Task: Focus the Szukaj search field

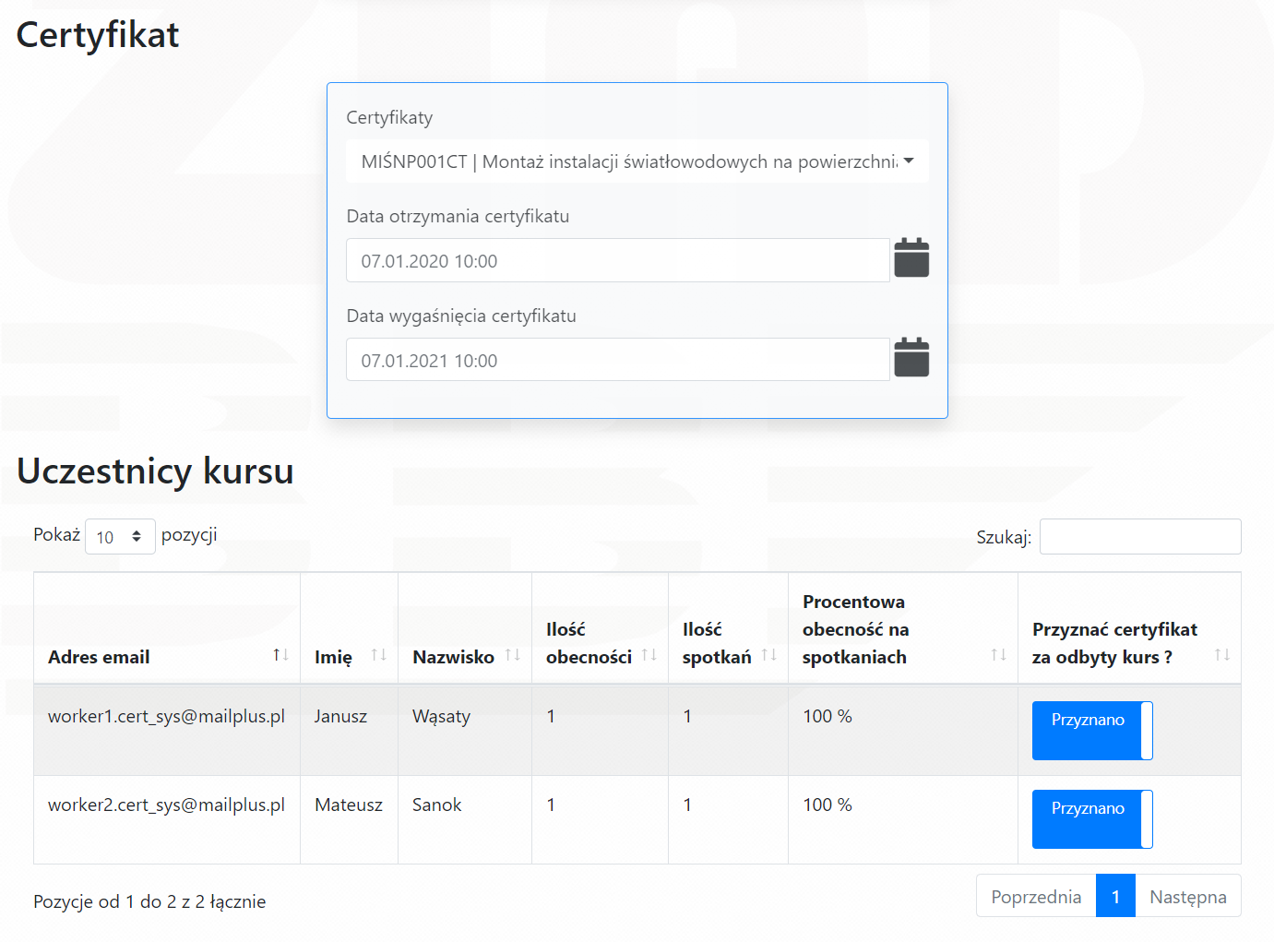Action: click(1140, 536)
